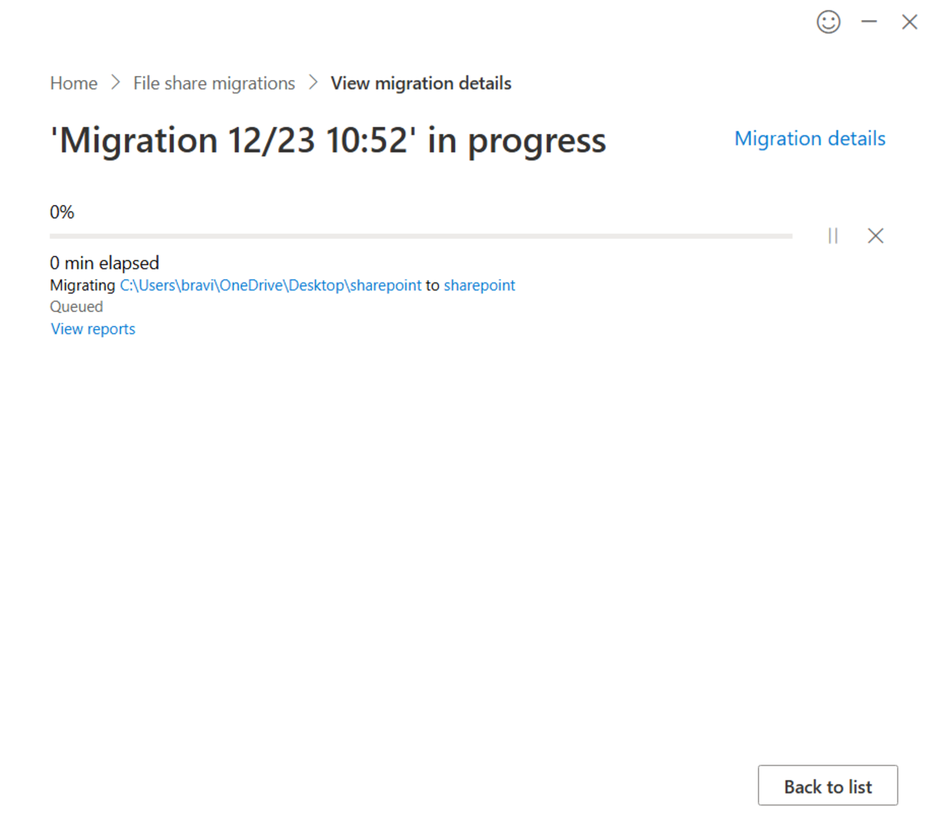Click the 0 min elapsed indicator
The width and height of the screenshot is (947, 834).
[x=105, y=263]
